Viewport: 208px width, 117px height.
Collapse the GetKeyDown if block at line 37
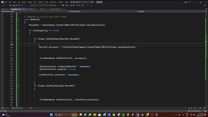[18, 39]
